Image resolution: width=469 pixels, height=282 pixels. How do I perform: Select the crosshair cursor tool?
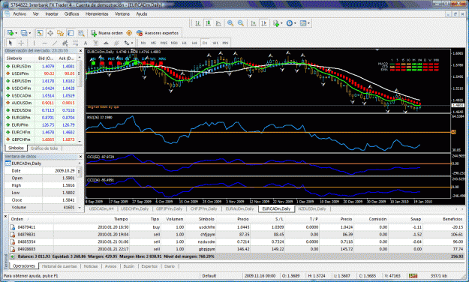pyautogui.click(x=21, y=43)
